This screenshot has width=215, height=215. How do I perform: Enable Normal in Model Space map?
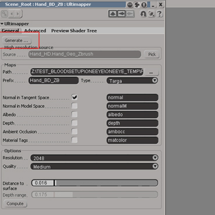(x=75, y=106)
